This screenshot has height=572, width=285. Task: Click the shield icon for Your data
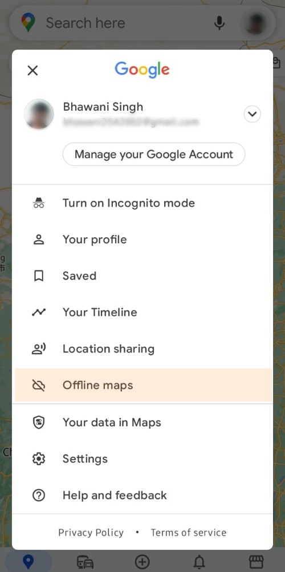(x=39, y=423)
